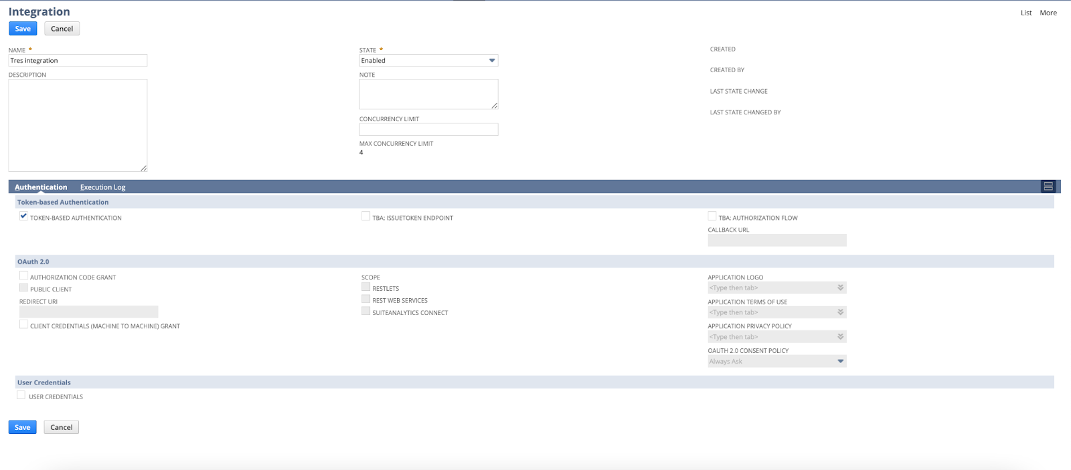Select the Authentication tab
Image resolution: width=1071 pixels, height=470 pixels.
click(41, 187)
